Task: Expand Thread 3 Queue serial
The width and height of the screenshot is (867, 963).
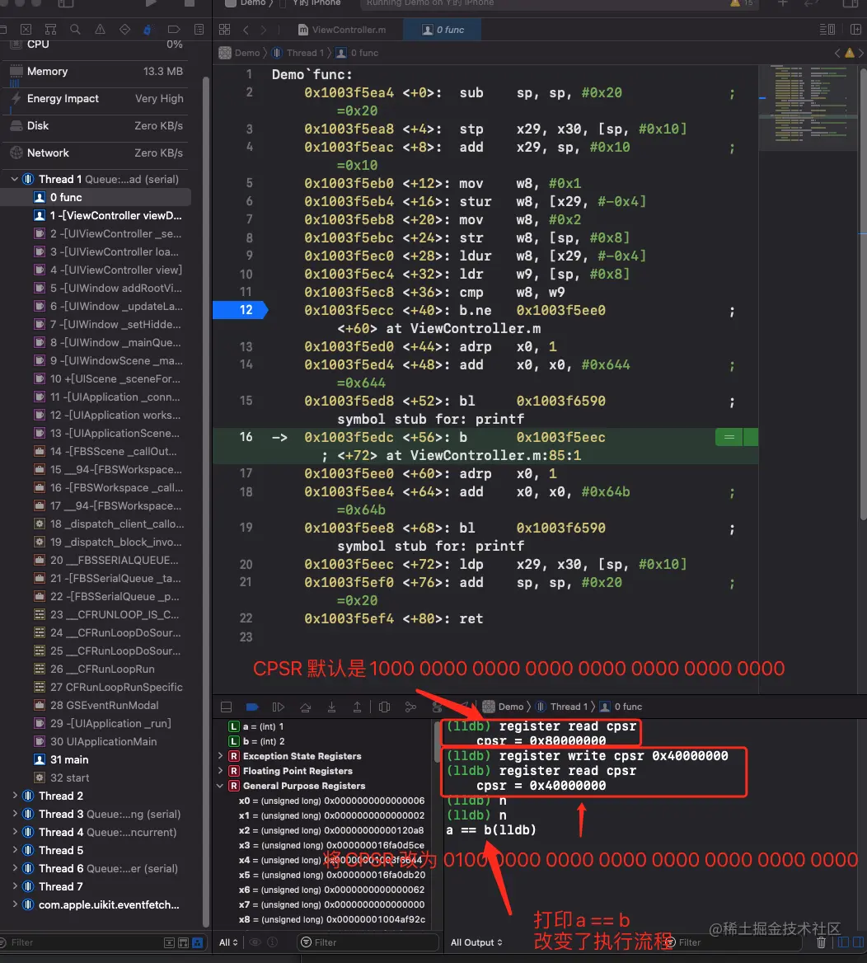Action: tap(15, 814)
